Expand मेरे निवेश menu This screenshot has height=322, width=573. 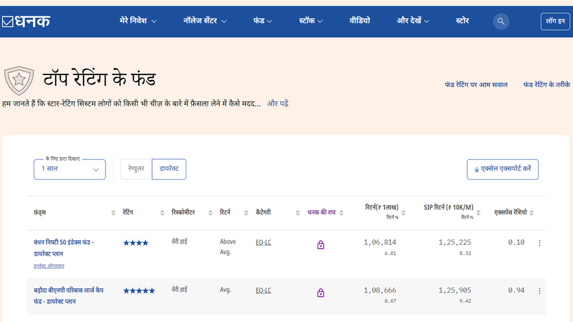[138, 21]
